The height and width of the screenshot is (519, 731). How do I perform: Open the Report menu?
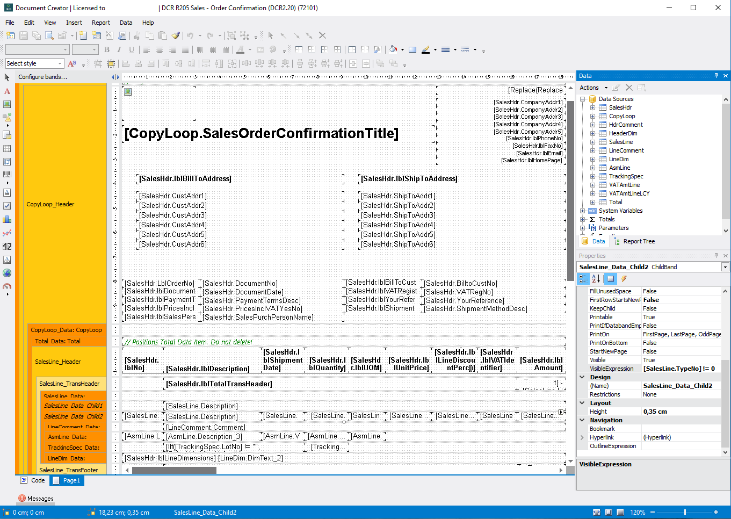click(101, 23)
